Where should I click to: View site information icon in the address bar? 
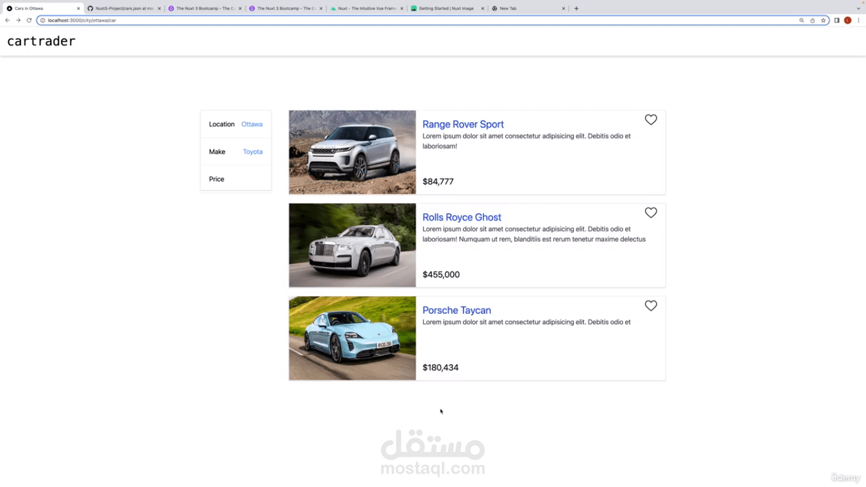(42, 20)
